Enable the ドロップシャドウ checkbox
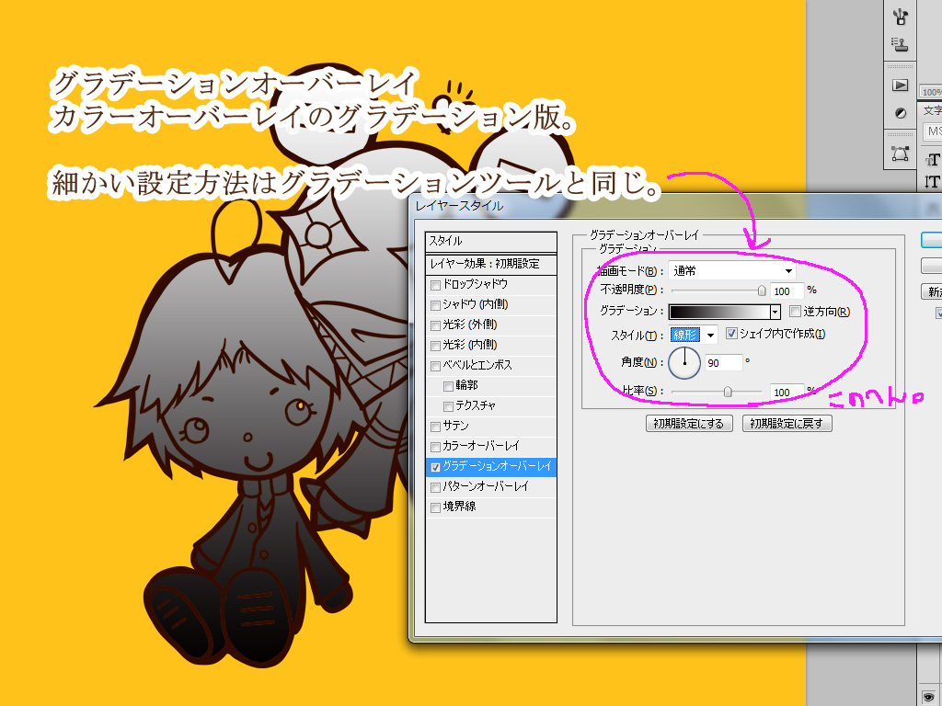The height and width of the screenshot is (706, 942). [x=436, y=284]
